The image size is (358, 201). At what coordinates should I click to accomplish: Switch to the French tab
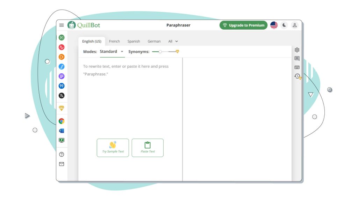click(114, 41)
